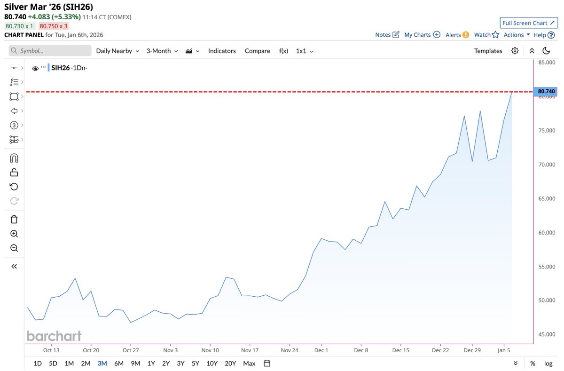The width and height of the screenshot is (564, 371).
Task: Select the Max time range
Action: (x=249, y=363)
